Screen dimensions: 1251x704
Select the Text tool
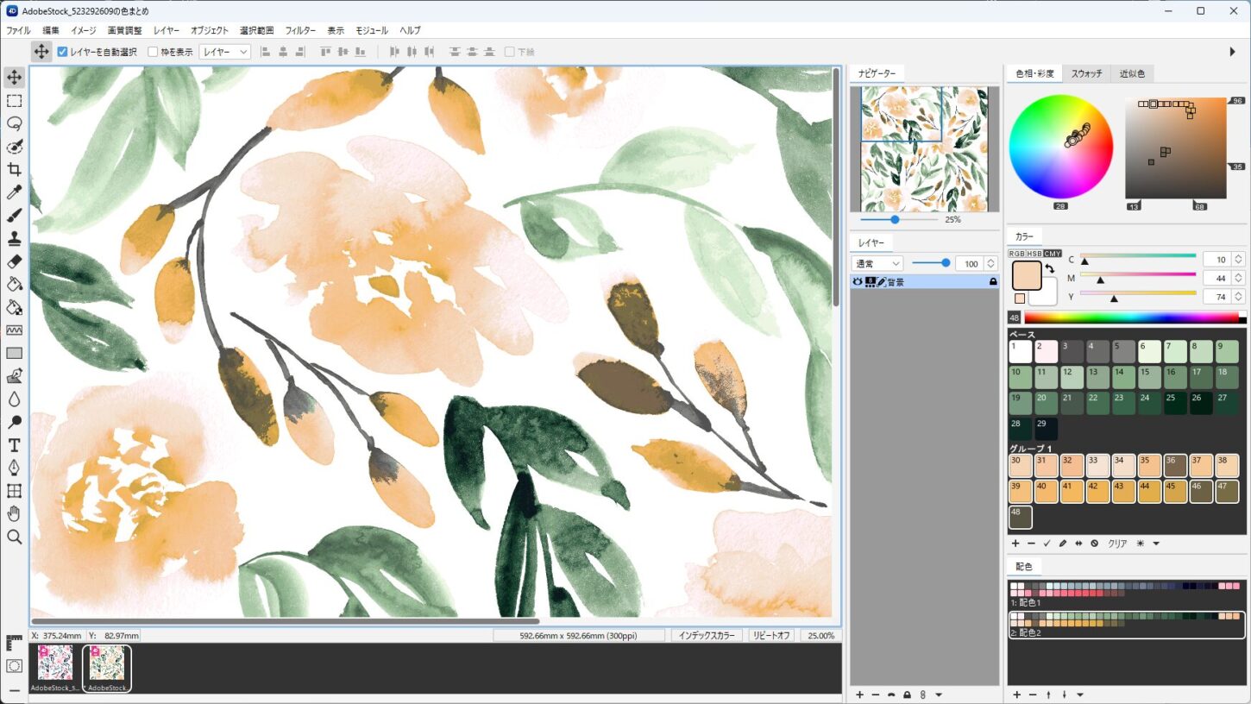point(15,445)
